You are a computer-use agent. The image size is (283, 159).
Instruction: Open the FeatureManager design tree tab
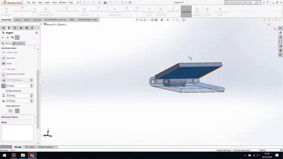click(3, 28)
